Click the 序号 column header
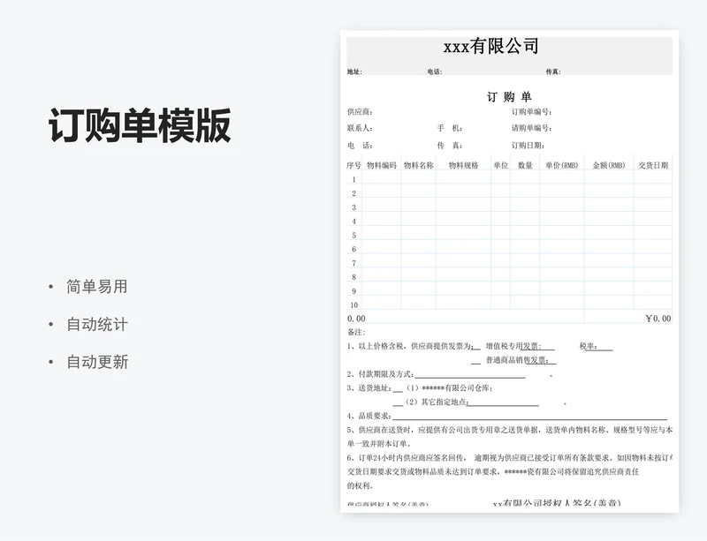 [x=354, y=165]
